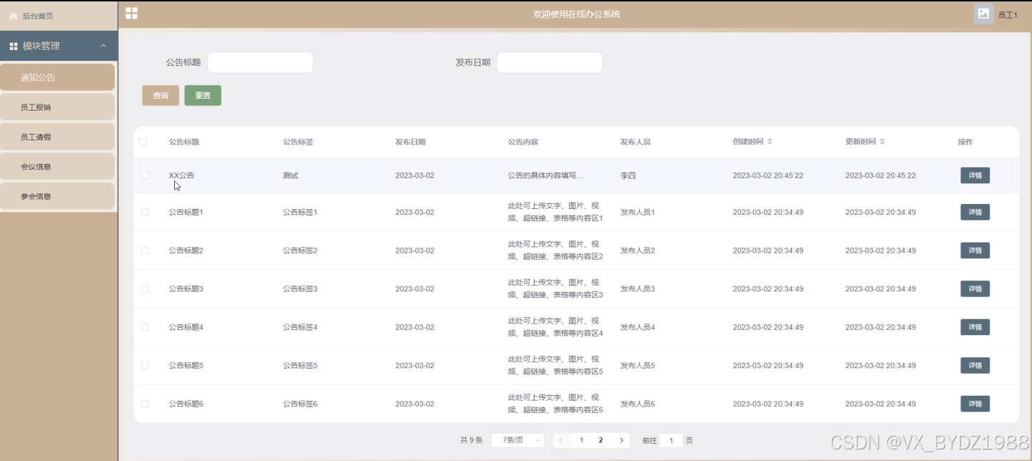
Task: Focus the 公告标题 search input
Action: click(x=260, y=62)
